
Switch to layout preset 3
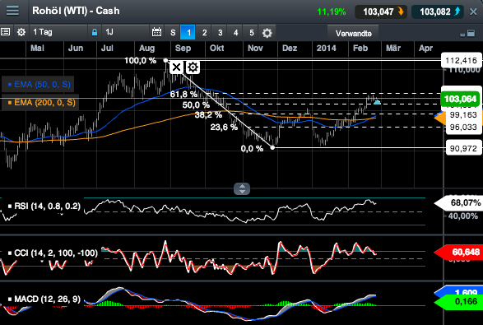point(220,32)
